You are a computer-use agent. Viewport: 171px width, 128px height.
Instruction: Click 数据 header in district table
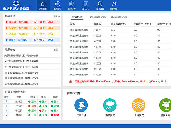tap(55, 97)
